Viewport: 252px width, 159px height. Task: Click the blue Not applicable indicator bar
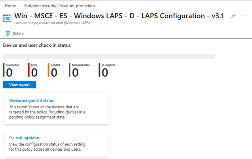click(x=69, y=70)
